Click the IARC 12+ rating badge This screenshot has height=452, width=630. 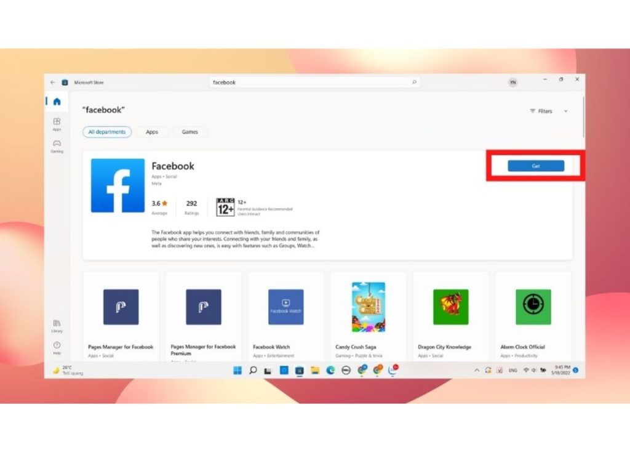(x=225, y=207)
